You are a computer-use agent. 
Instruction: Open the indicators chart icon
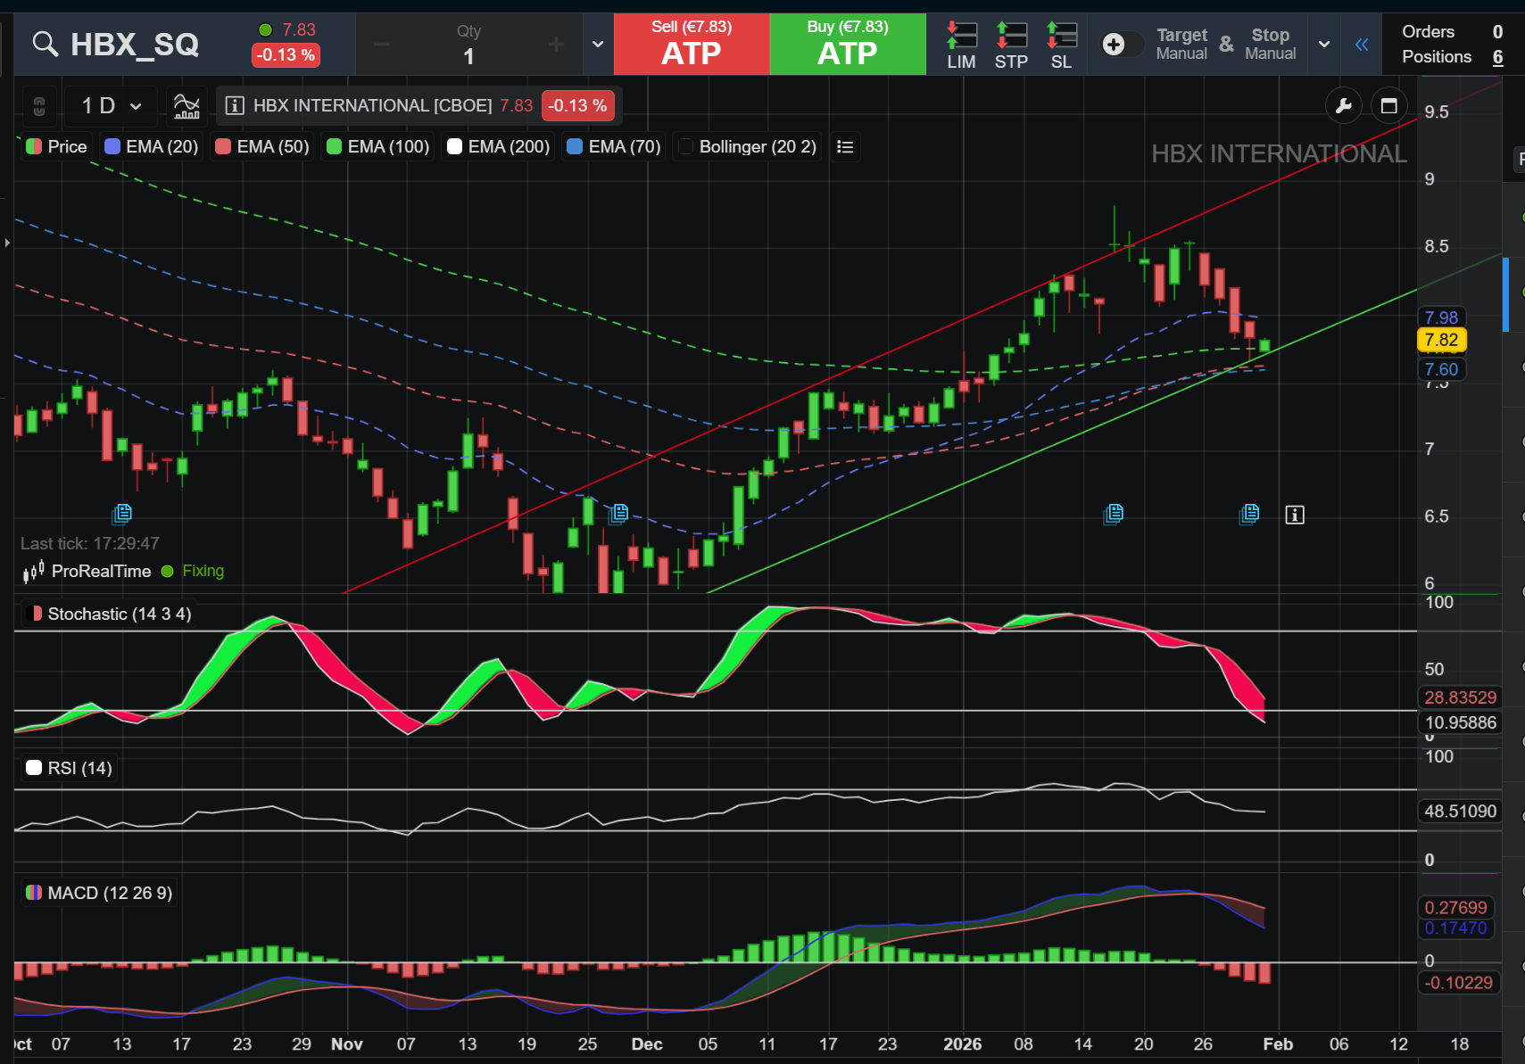186,106
